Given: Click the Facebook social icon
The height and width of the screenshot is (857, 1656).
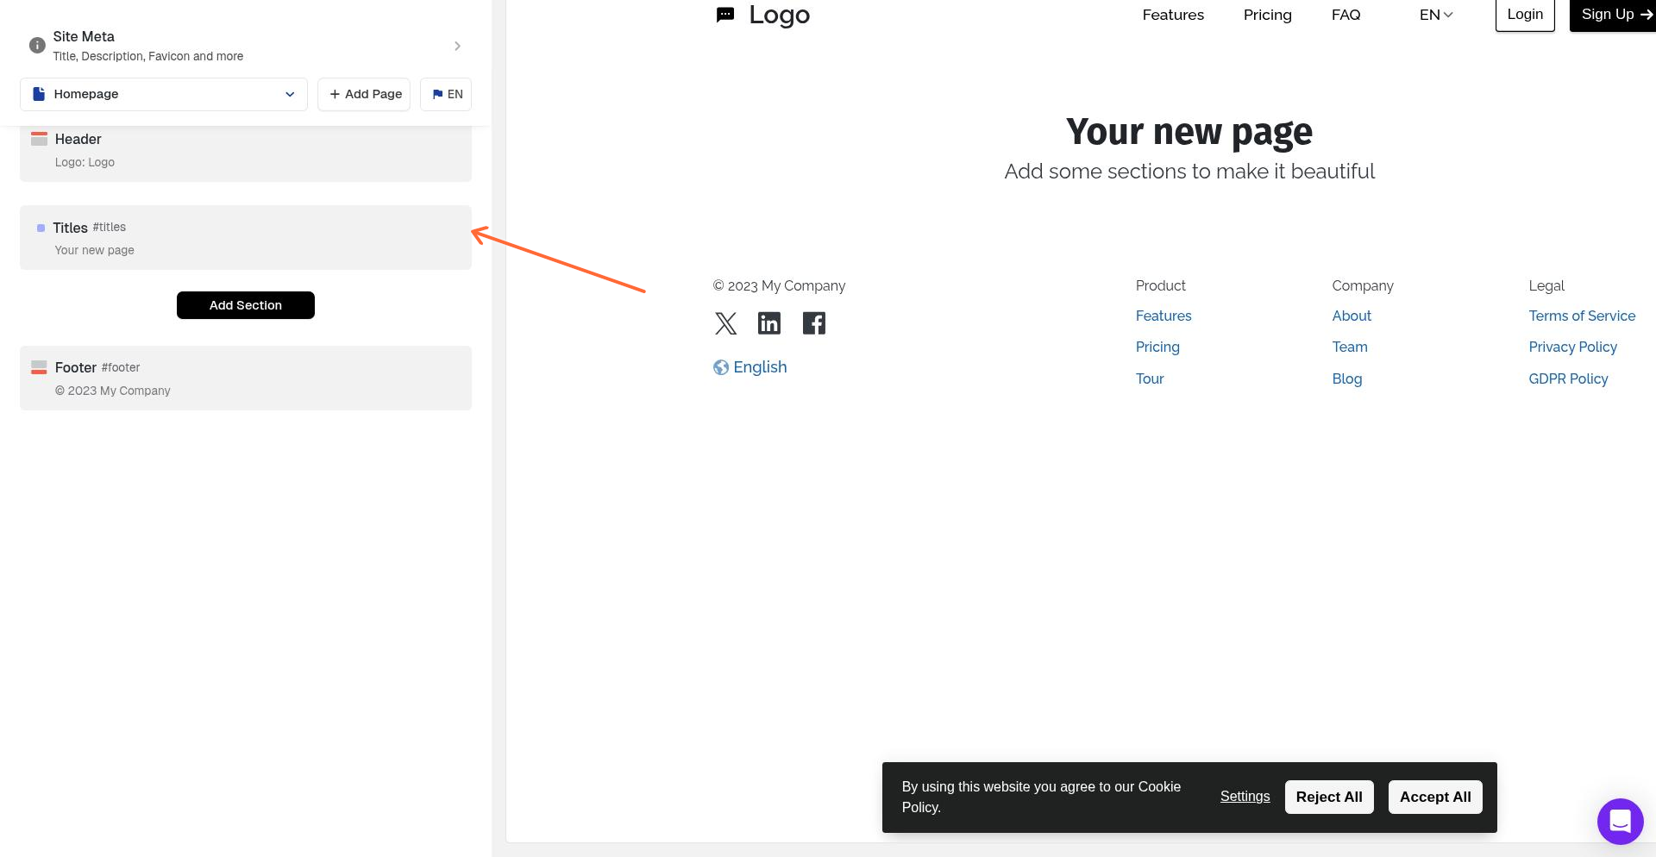Looking at the screenshot, I should pyautogui.click(x=813, y=322).
